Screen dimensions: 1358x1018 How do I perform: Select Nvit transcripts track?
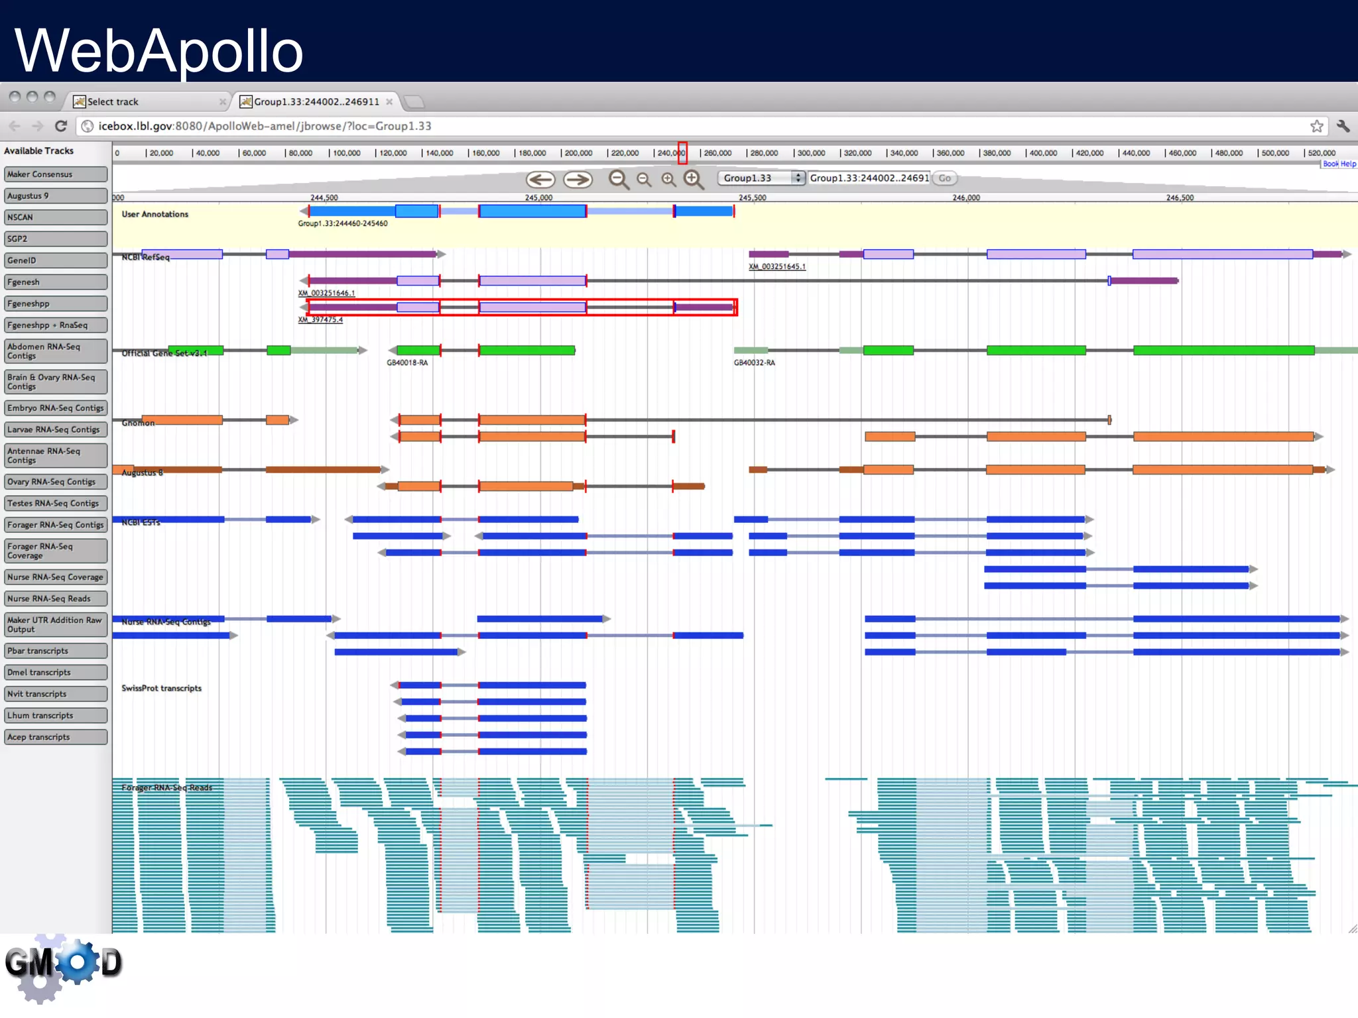click(x=56, y=694)
